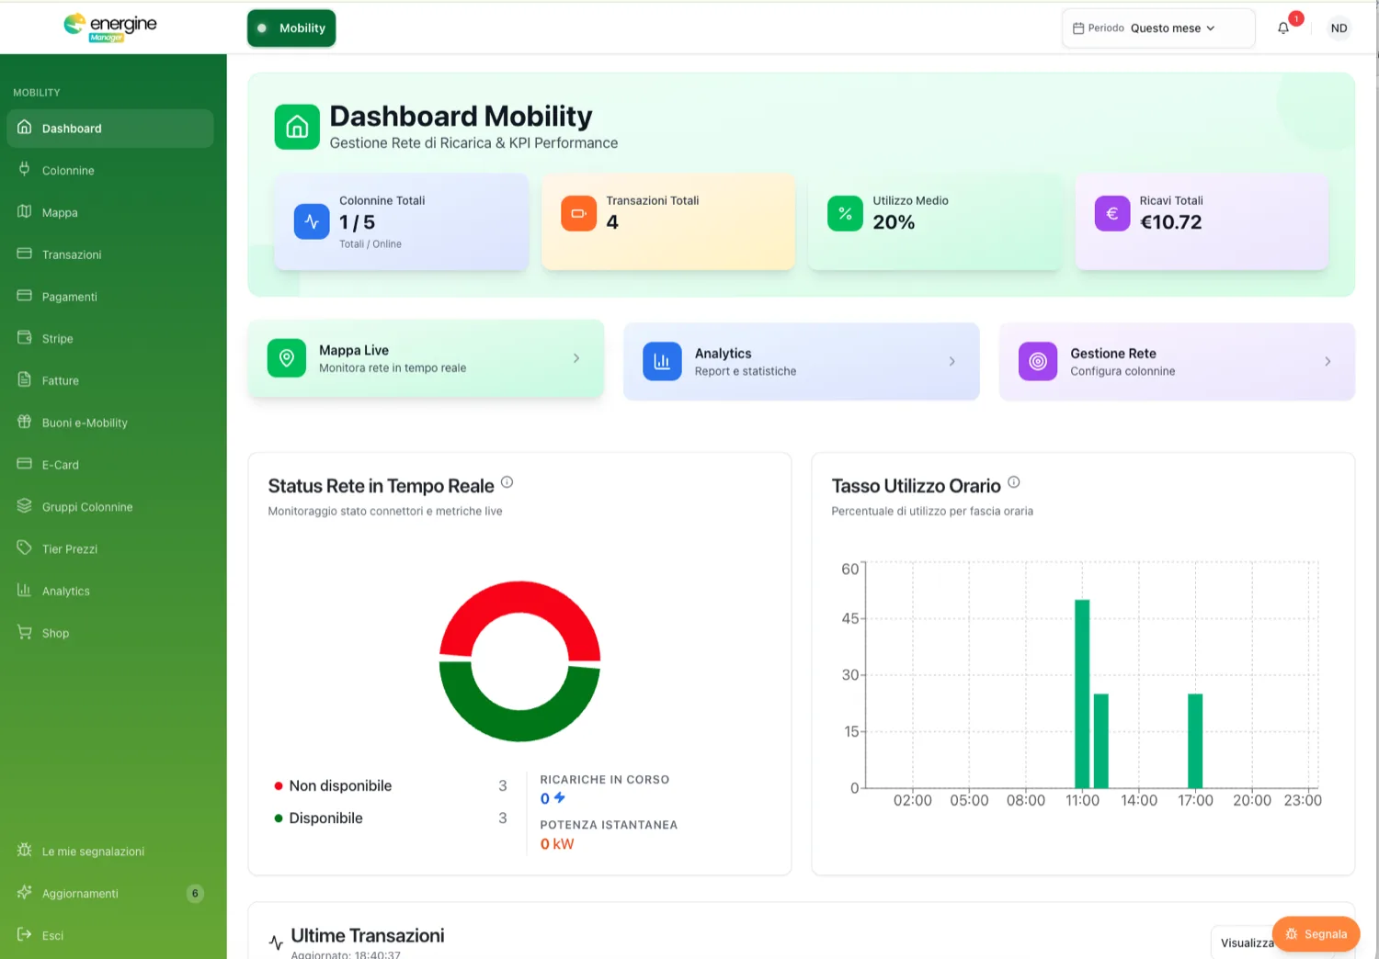
Task: Open Fatture sidebar entry
Action: coord(110,380)
